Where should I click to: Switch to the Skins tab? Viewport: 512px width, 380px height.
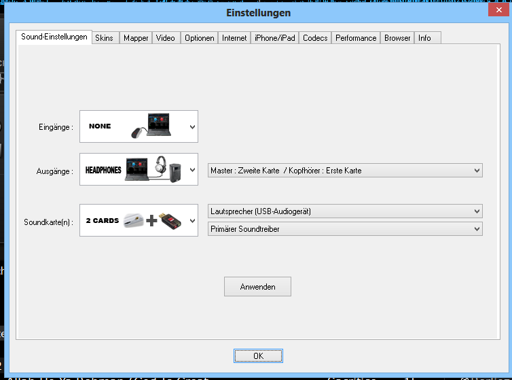(x=105, y=38)
